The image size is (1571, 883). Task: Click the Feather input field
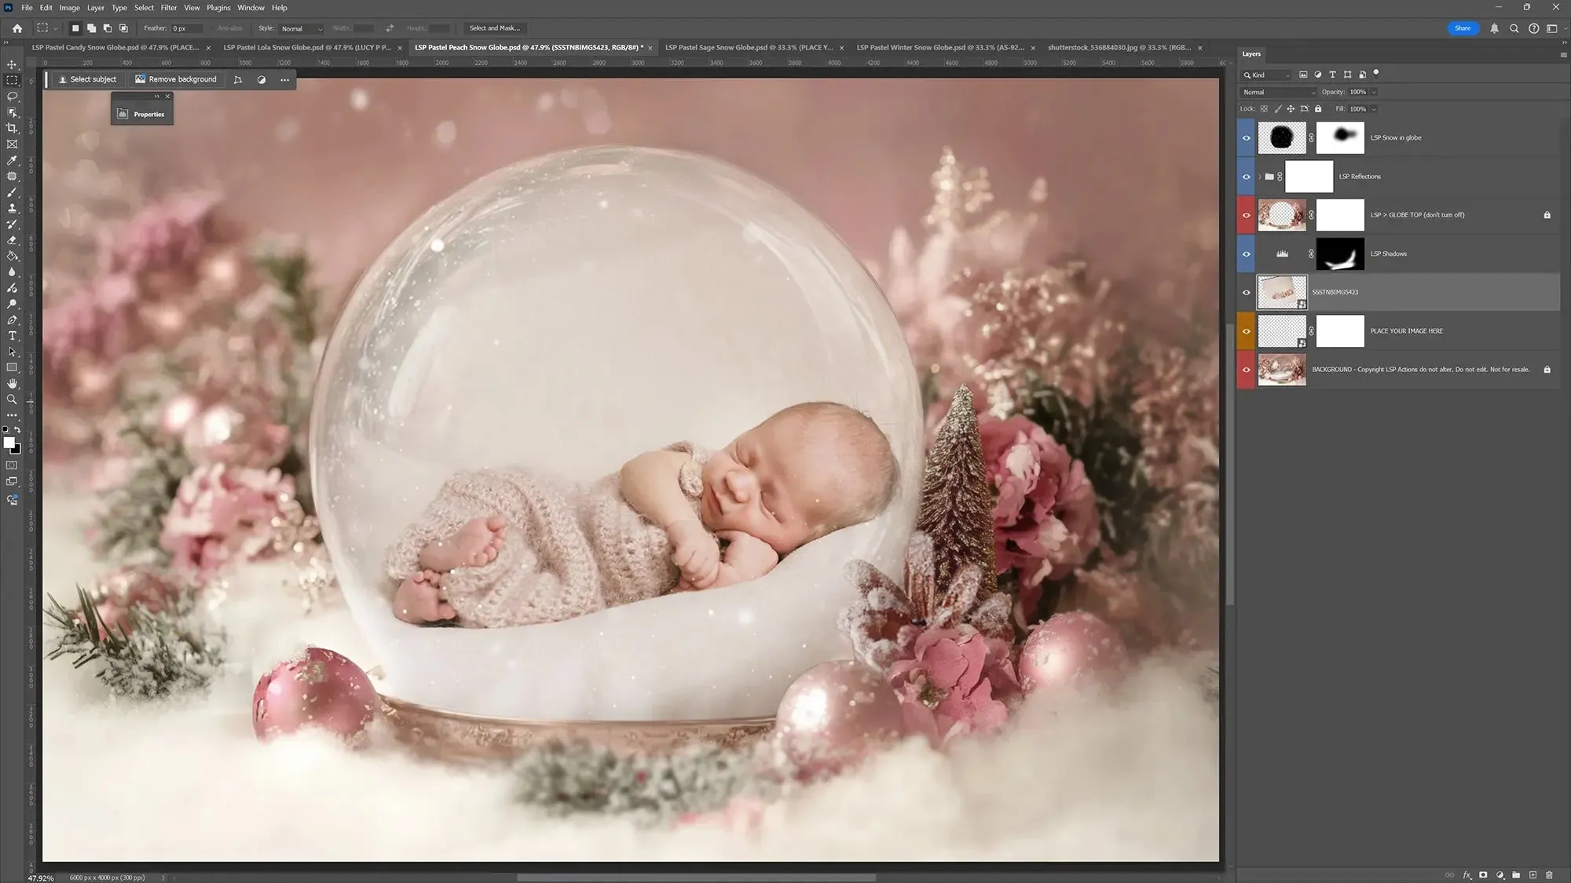[187, 29]
